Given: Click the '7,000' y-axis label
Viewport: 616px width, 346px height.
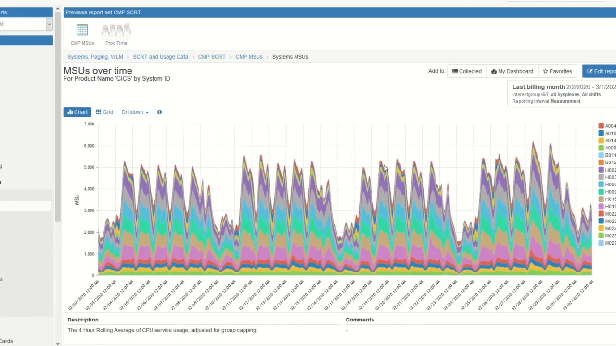Looking at the screenshot, I should (89, 124).
